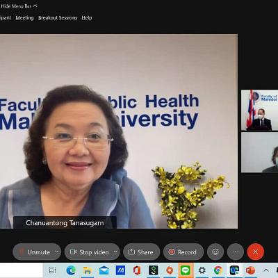Open Microsoft Office from taskbar
The image size is (278, 278).
pyautogui.click(x=137, y=270)
